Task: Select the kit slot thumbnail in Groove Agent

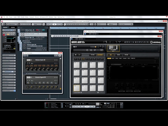Action: click(x=113, y=48)
